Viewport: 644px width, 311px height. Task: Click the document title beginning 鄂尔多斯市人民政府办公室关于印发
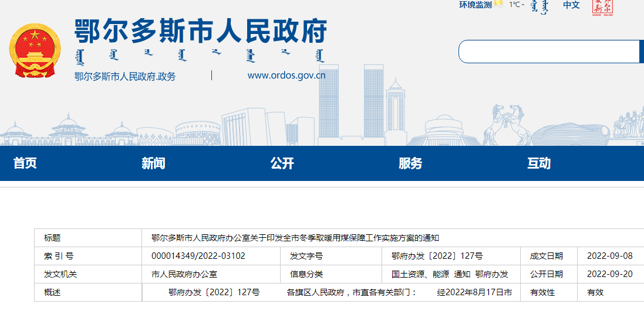[x=295, y=238]
